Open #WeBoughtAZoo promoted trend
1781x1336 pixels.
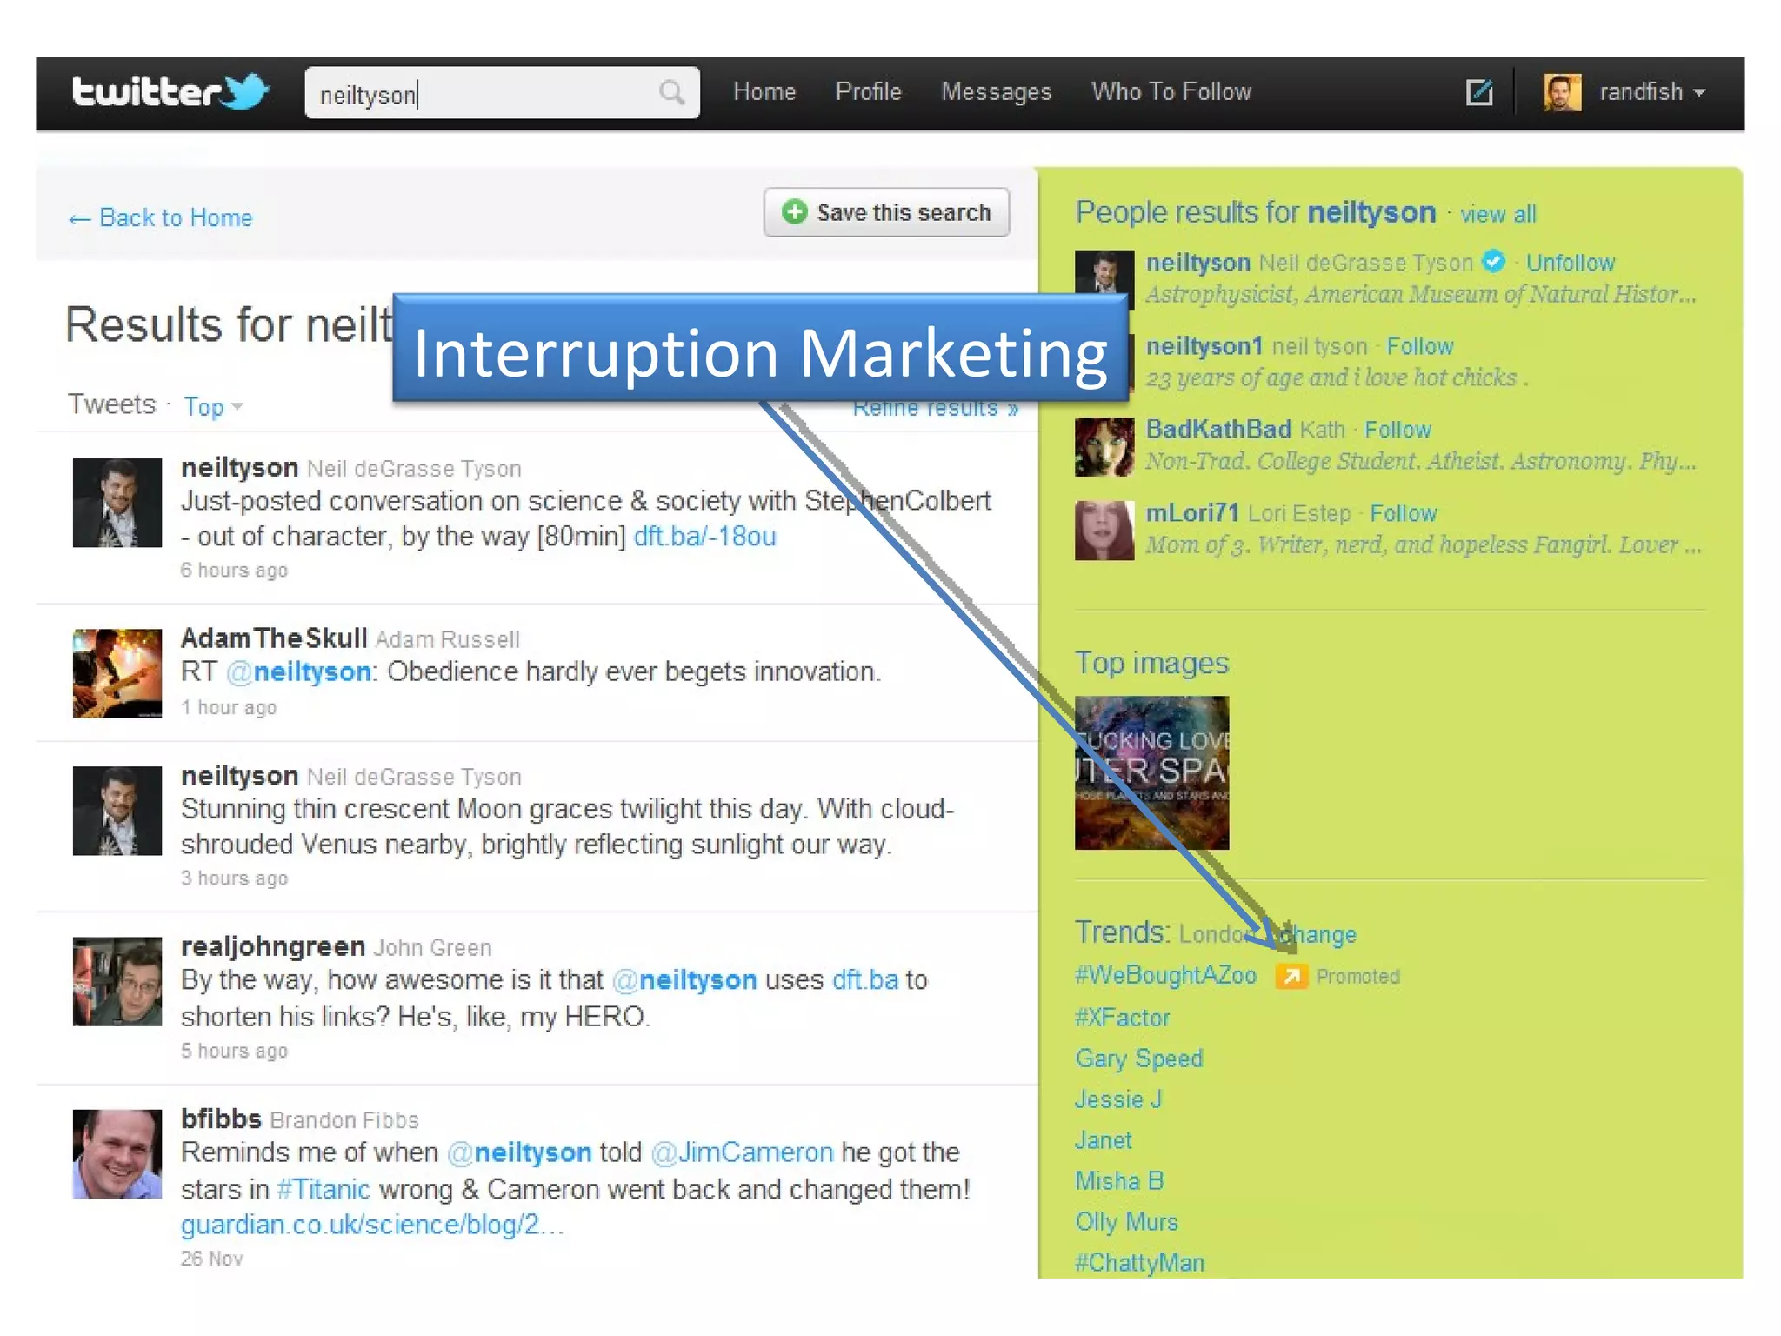click(x=1165, y=975)
